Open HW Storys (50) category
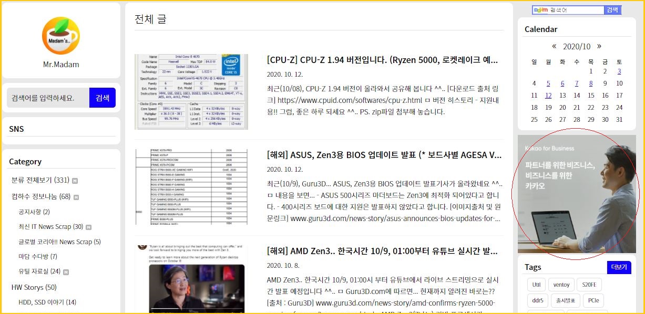This screenshot has height=314, width=645. click(x=34, y=287)
